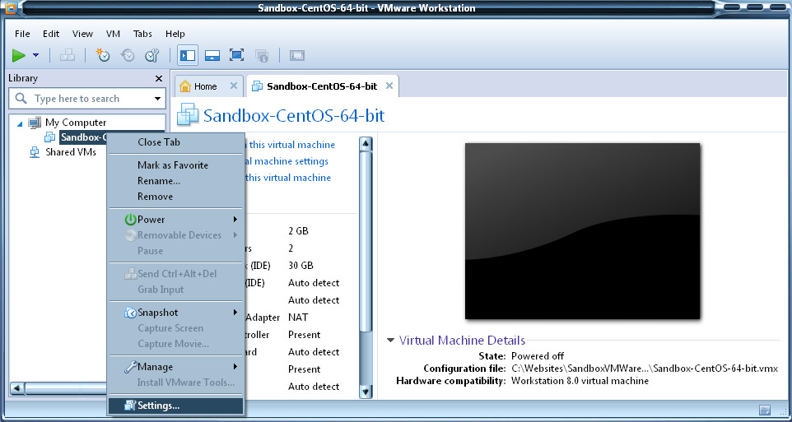Click the devices list scroll down arrow
Image resolution: width=792 pixels, height=422 pixels.
(x=366, y=392)
